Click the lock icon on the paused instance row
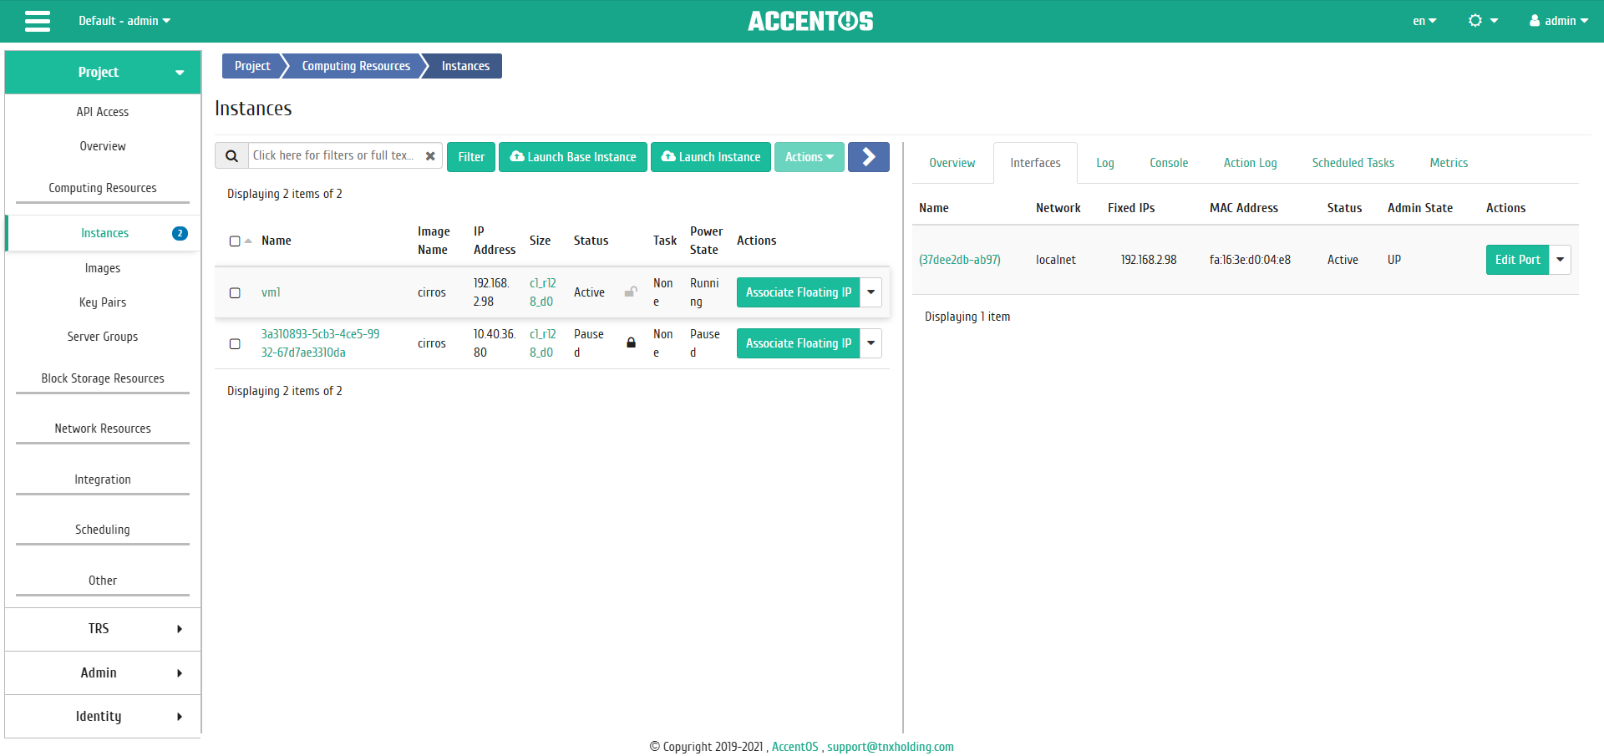 tap(631, 342)
